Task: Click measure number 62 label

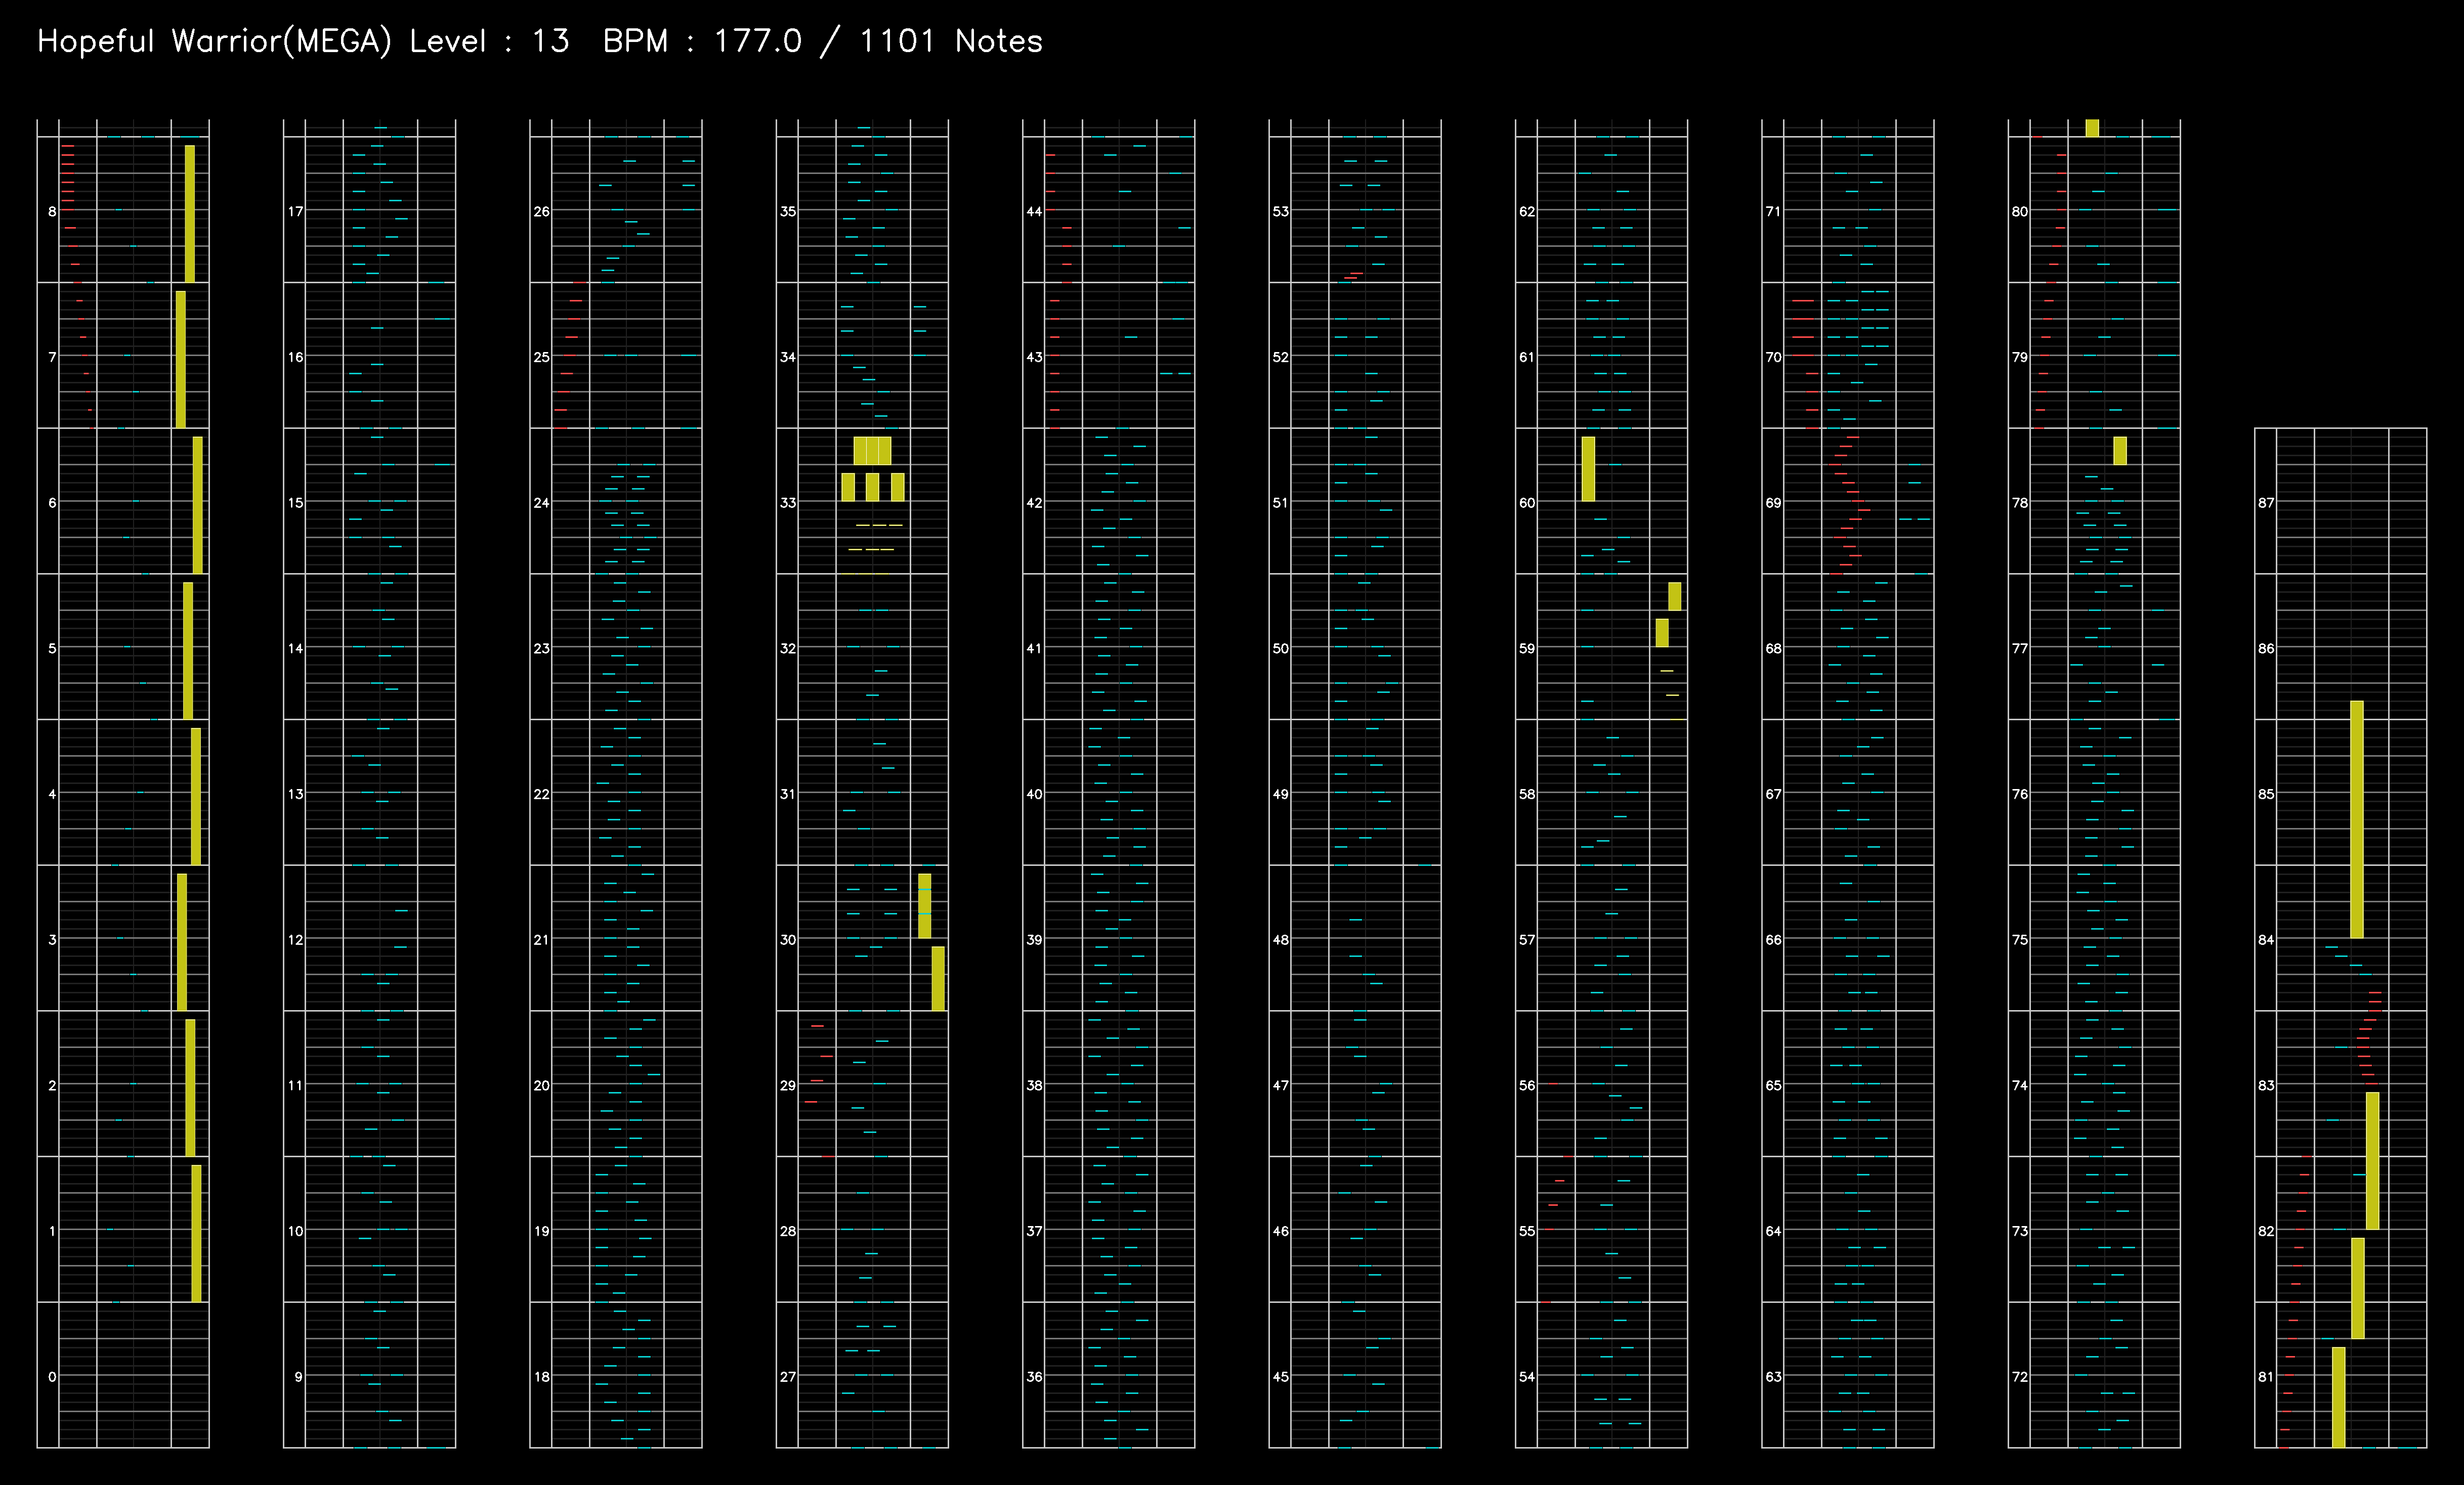Action: point(1527,212)
